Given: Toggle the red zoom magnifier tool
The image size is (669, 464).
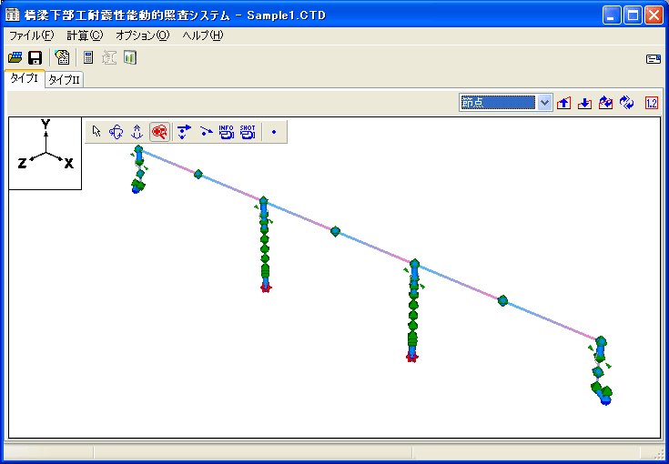Looking at the screenshot, I should [159, 132].
